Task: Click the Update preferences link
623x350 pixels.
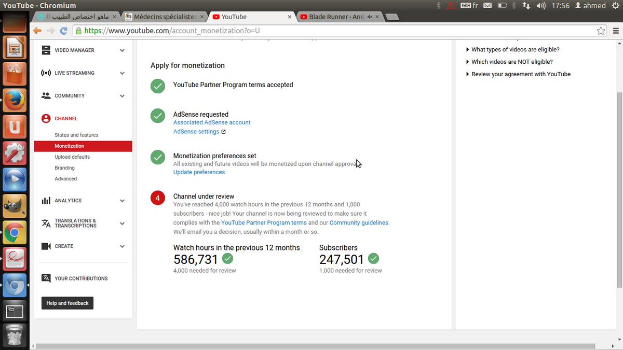Action: click(199, 172)
